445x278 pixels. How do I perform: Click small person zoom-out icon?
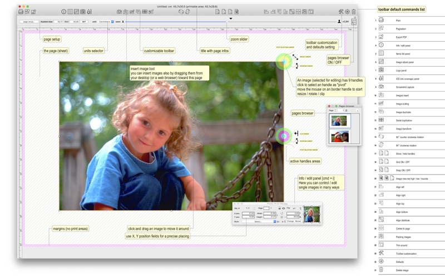pos(123,22)
